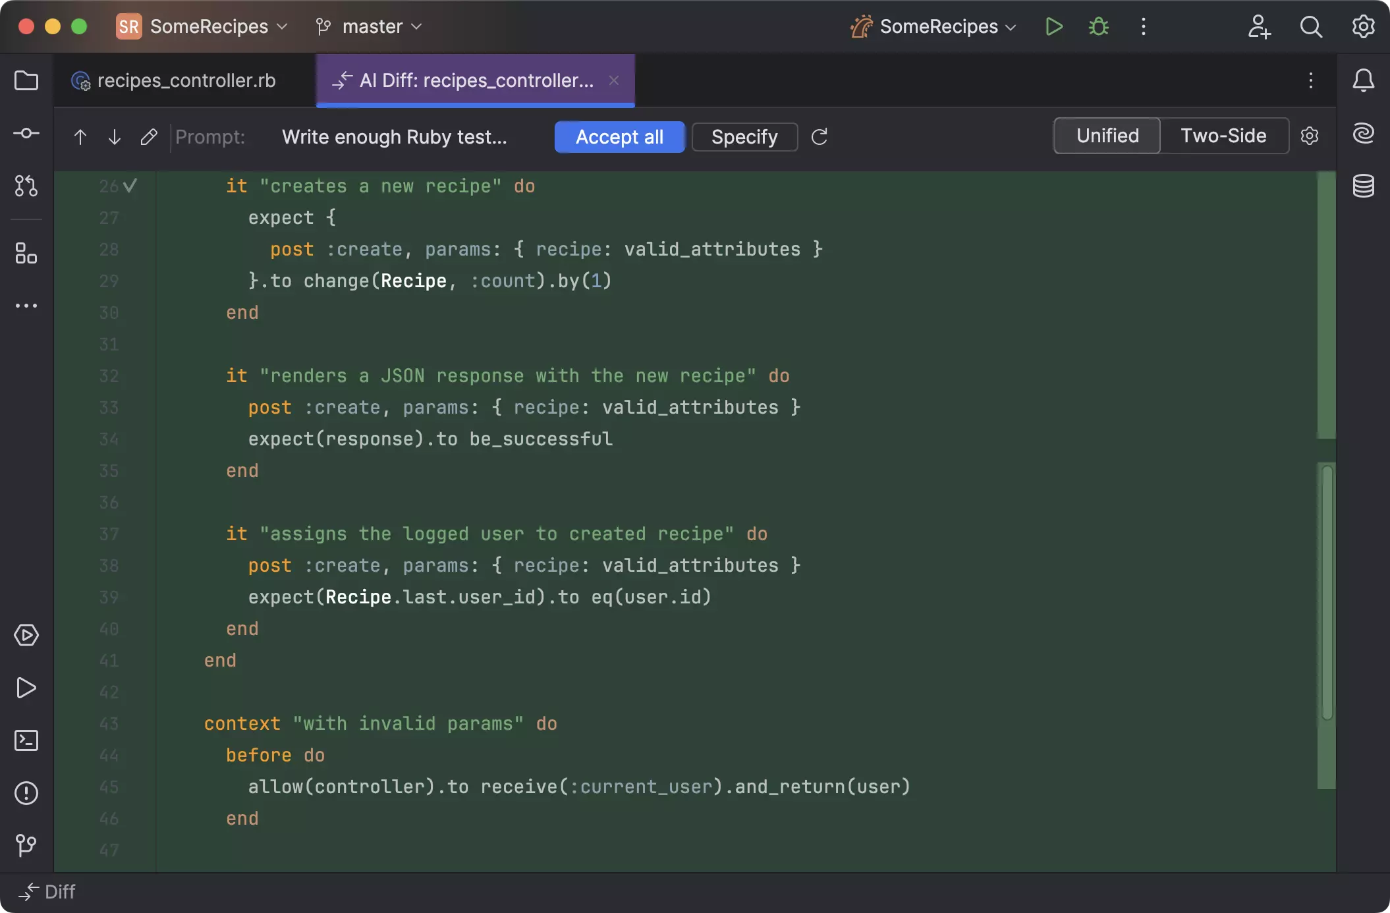This screenshot has width=1390, height=913.
Task: Start a Debug session
Action: click(1098, 26)
